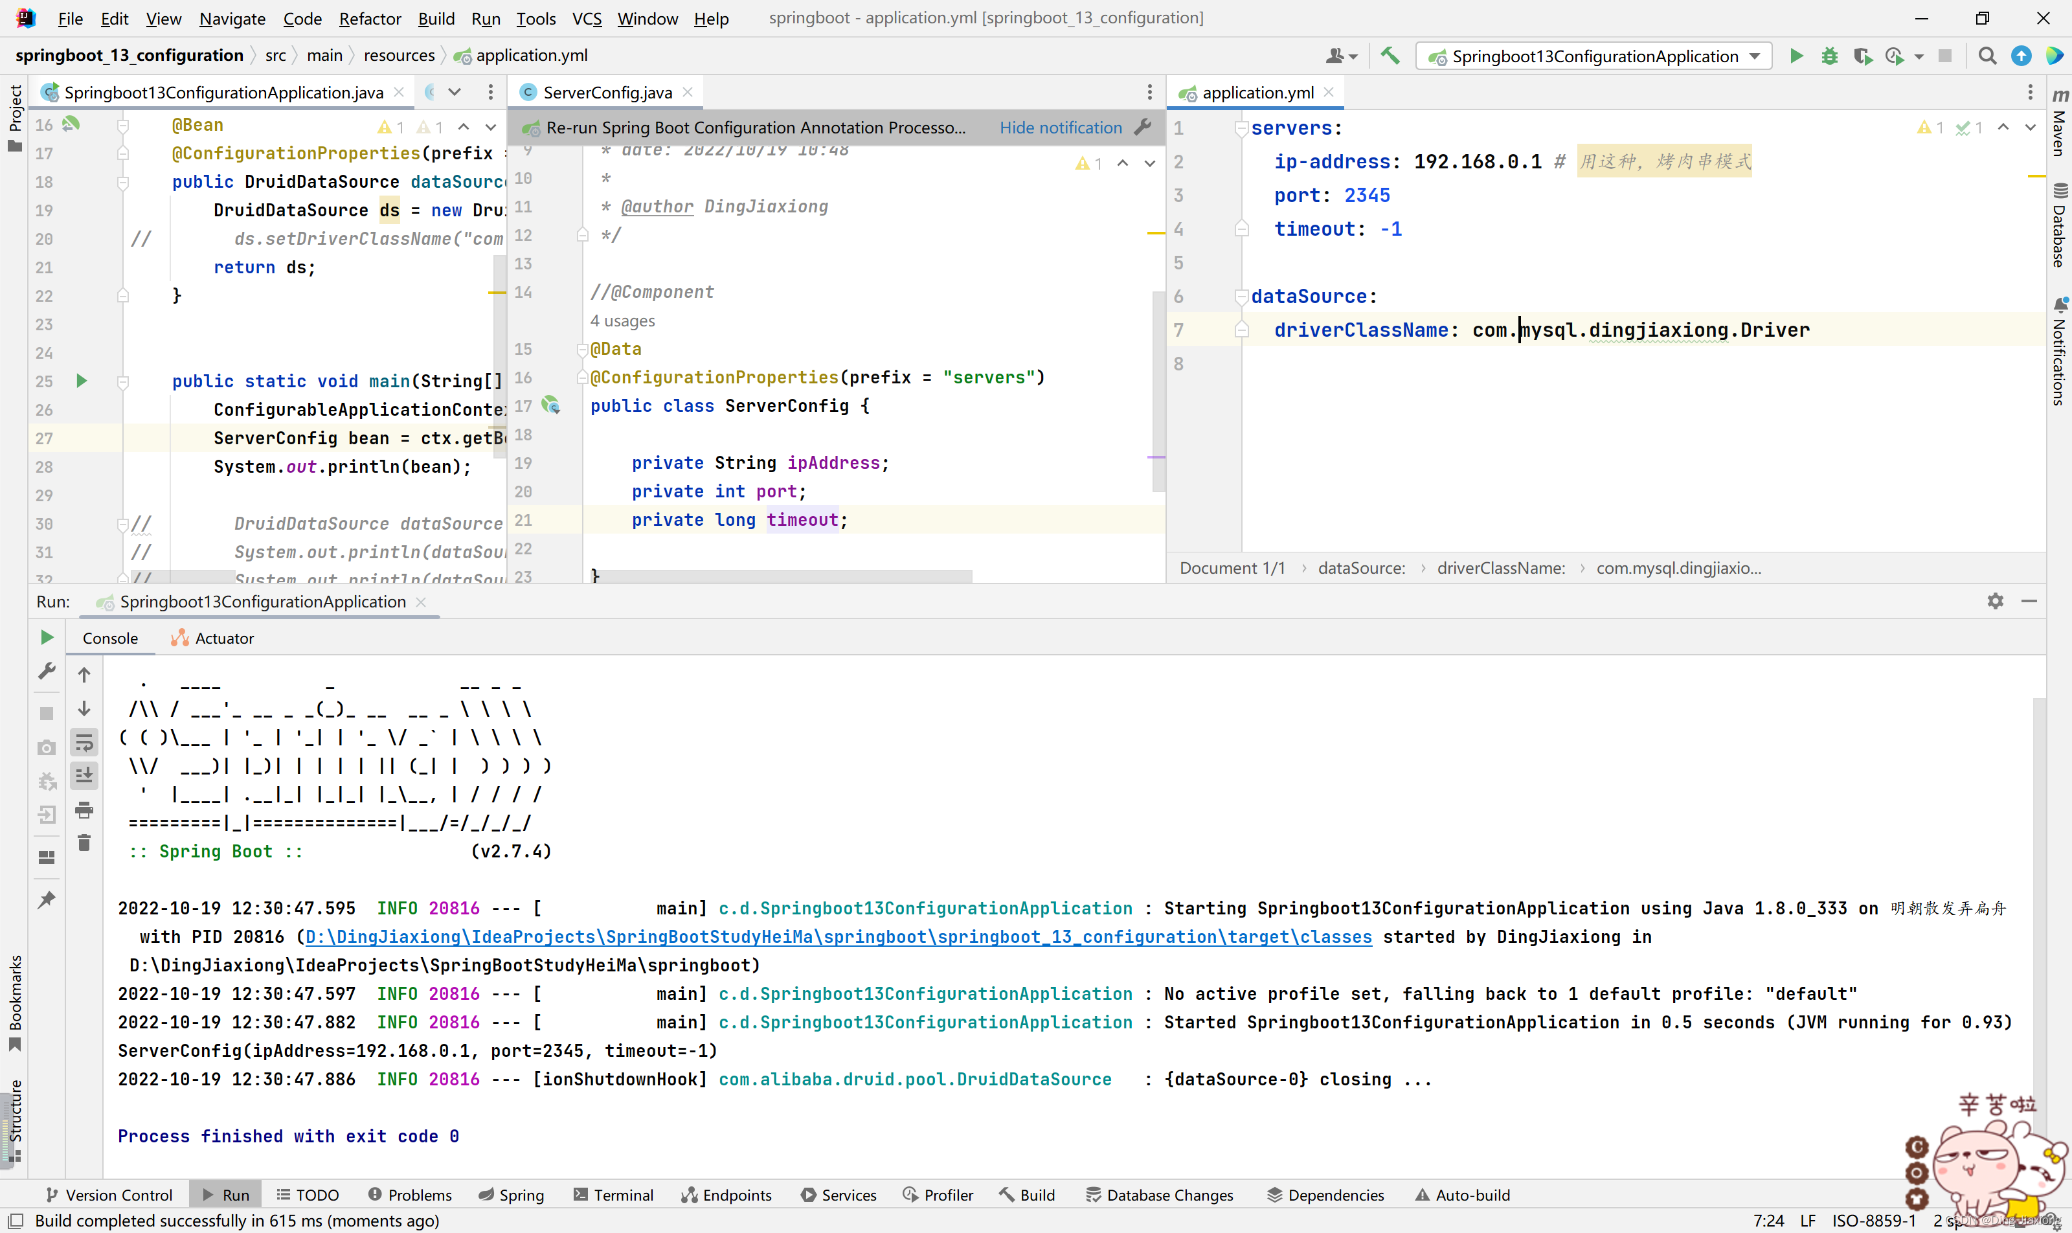Image resolution: width=2072 pixels, height=1233 pixels.
Task: Open Run panel settings gear
Action: coord(1996,601)
